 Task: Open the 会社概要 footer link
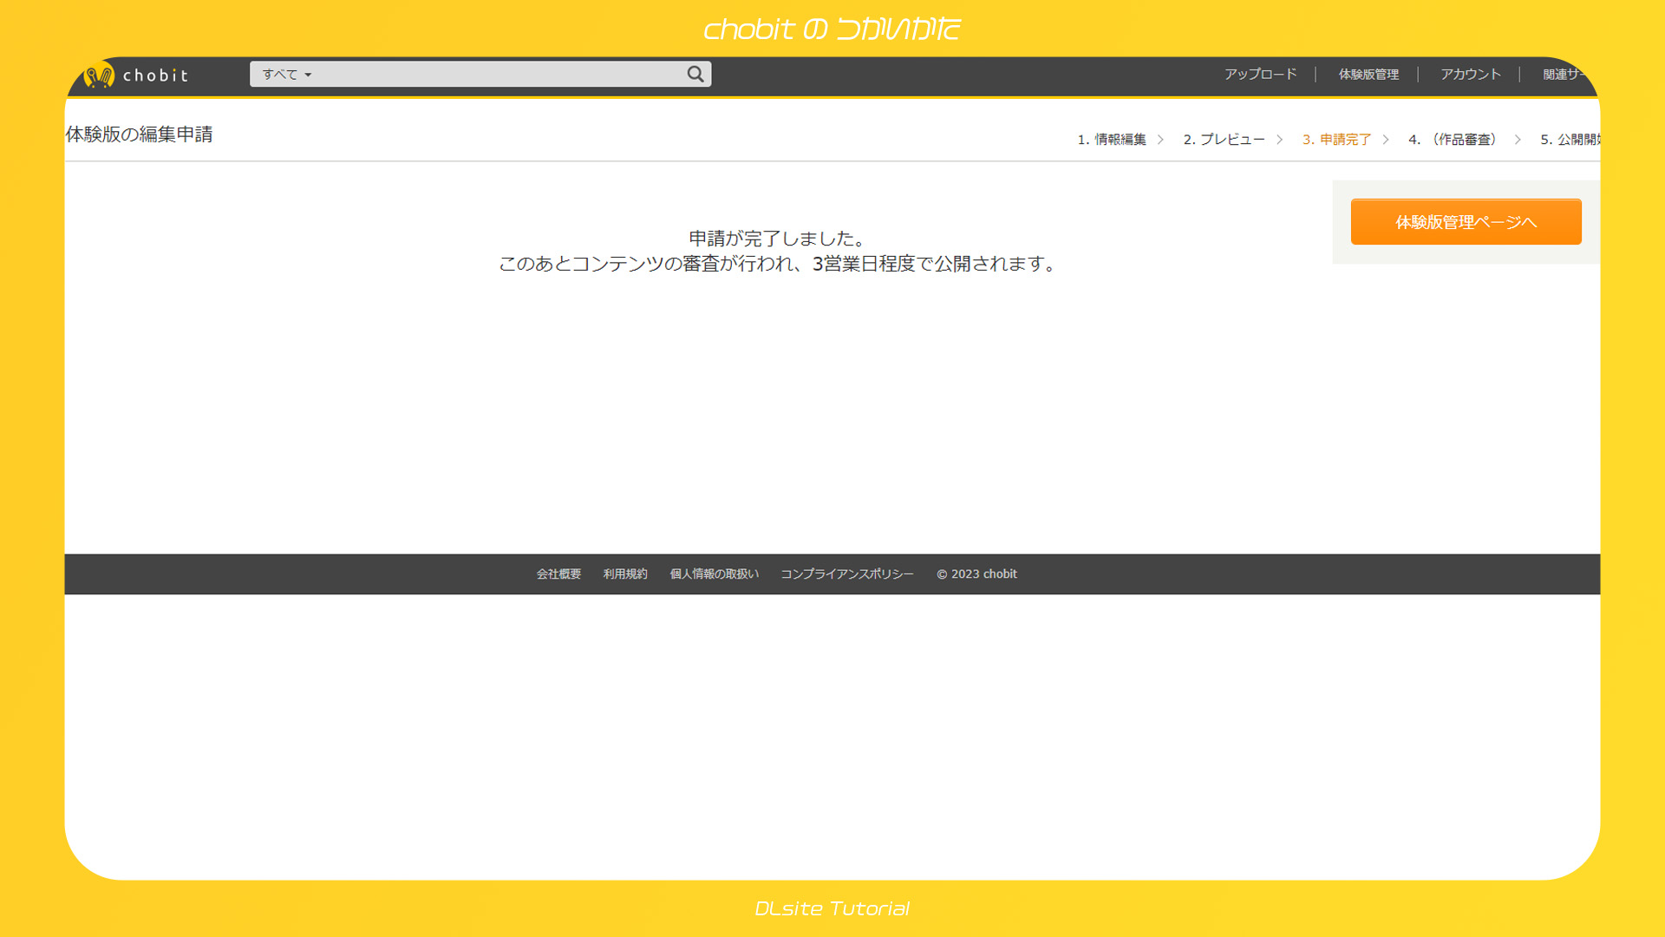pos(558,574)
